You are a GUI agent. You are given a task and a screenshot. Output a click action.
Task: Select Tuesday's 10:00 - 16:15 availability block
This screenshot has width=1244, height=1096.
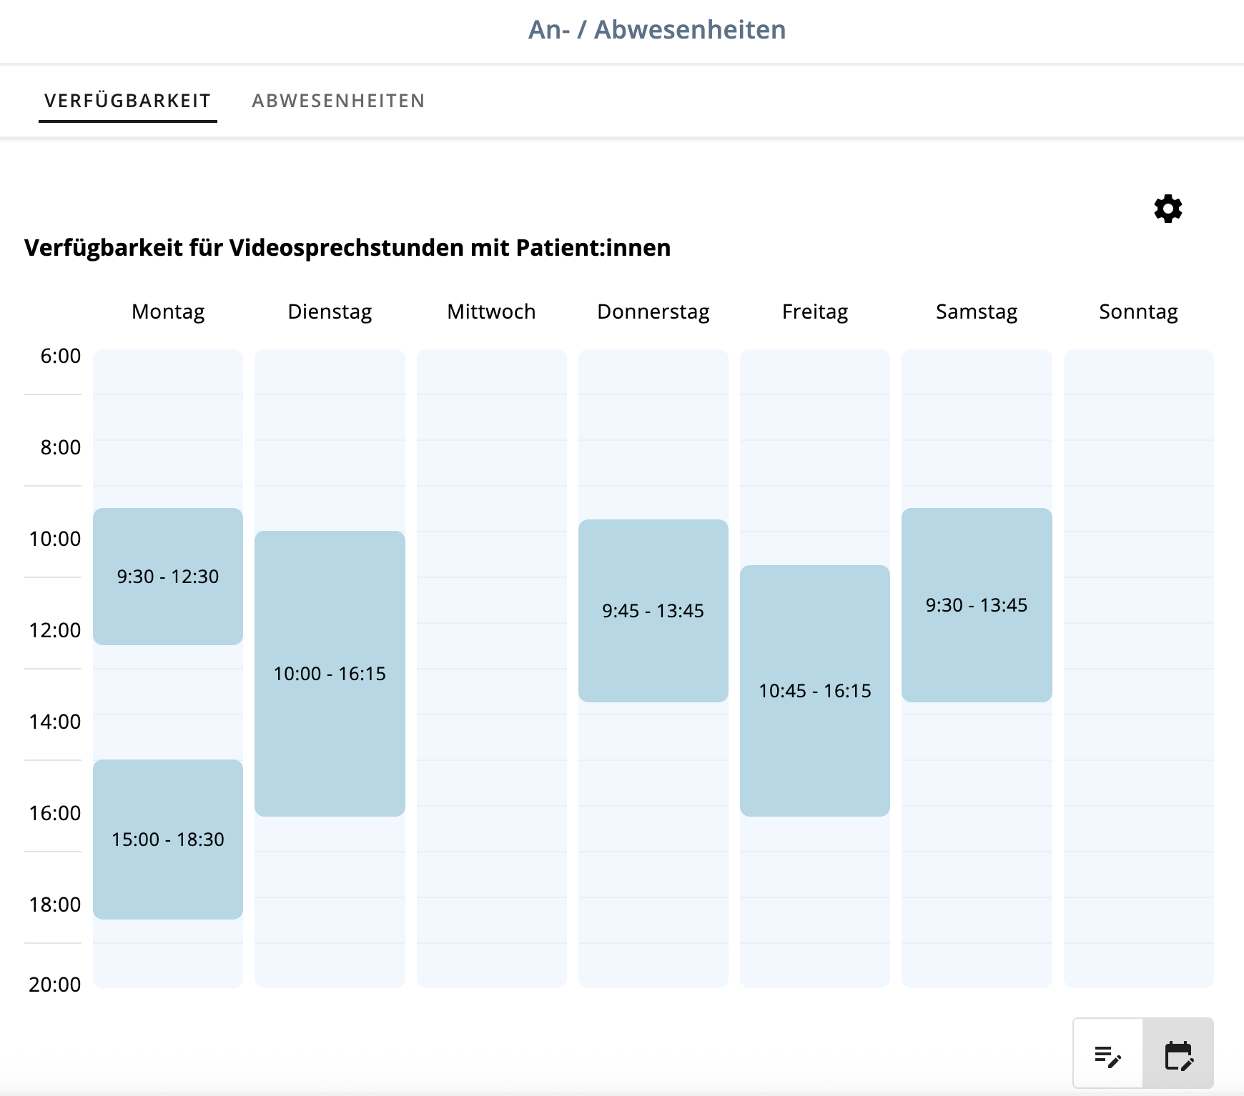click(x=330, y=672)
